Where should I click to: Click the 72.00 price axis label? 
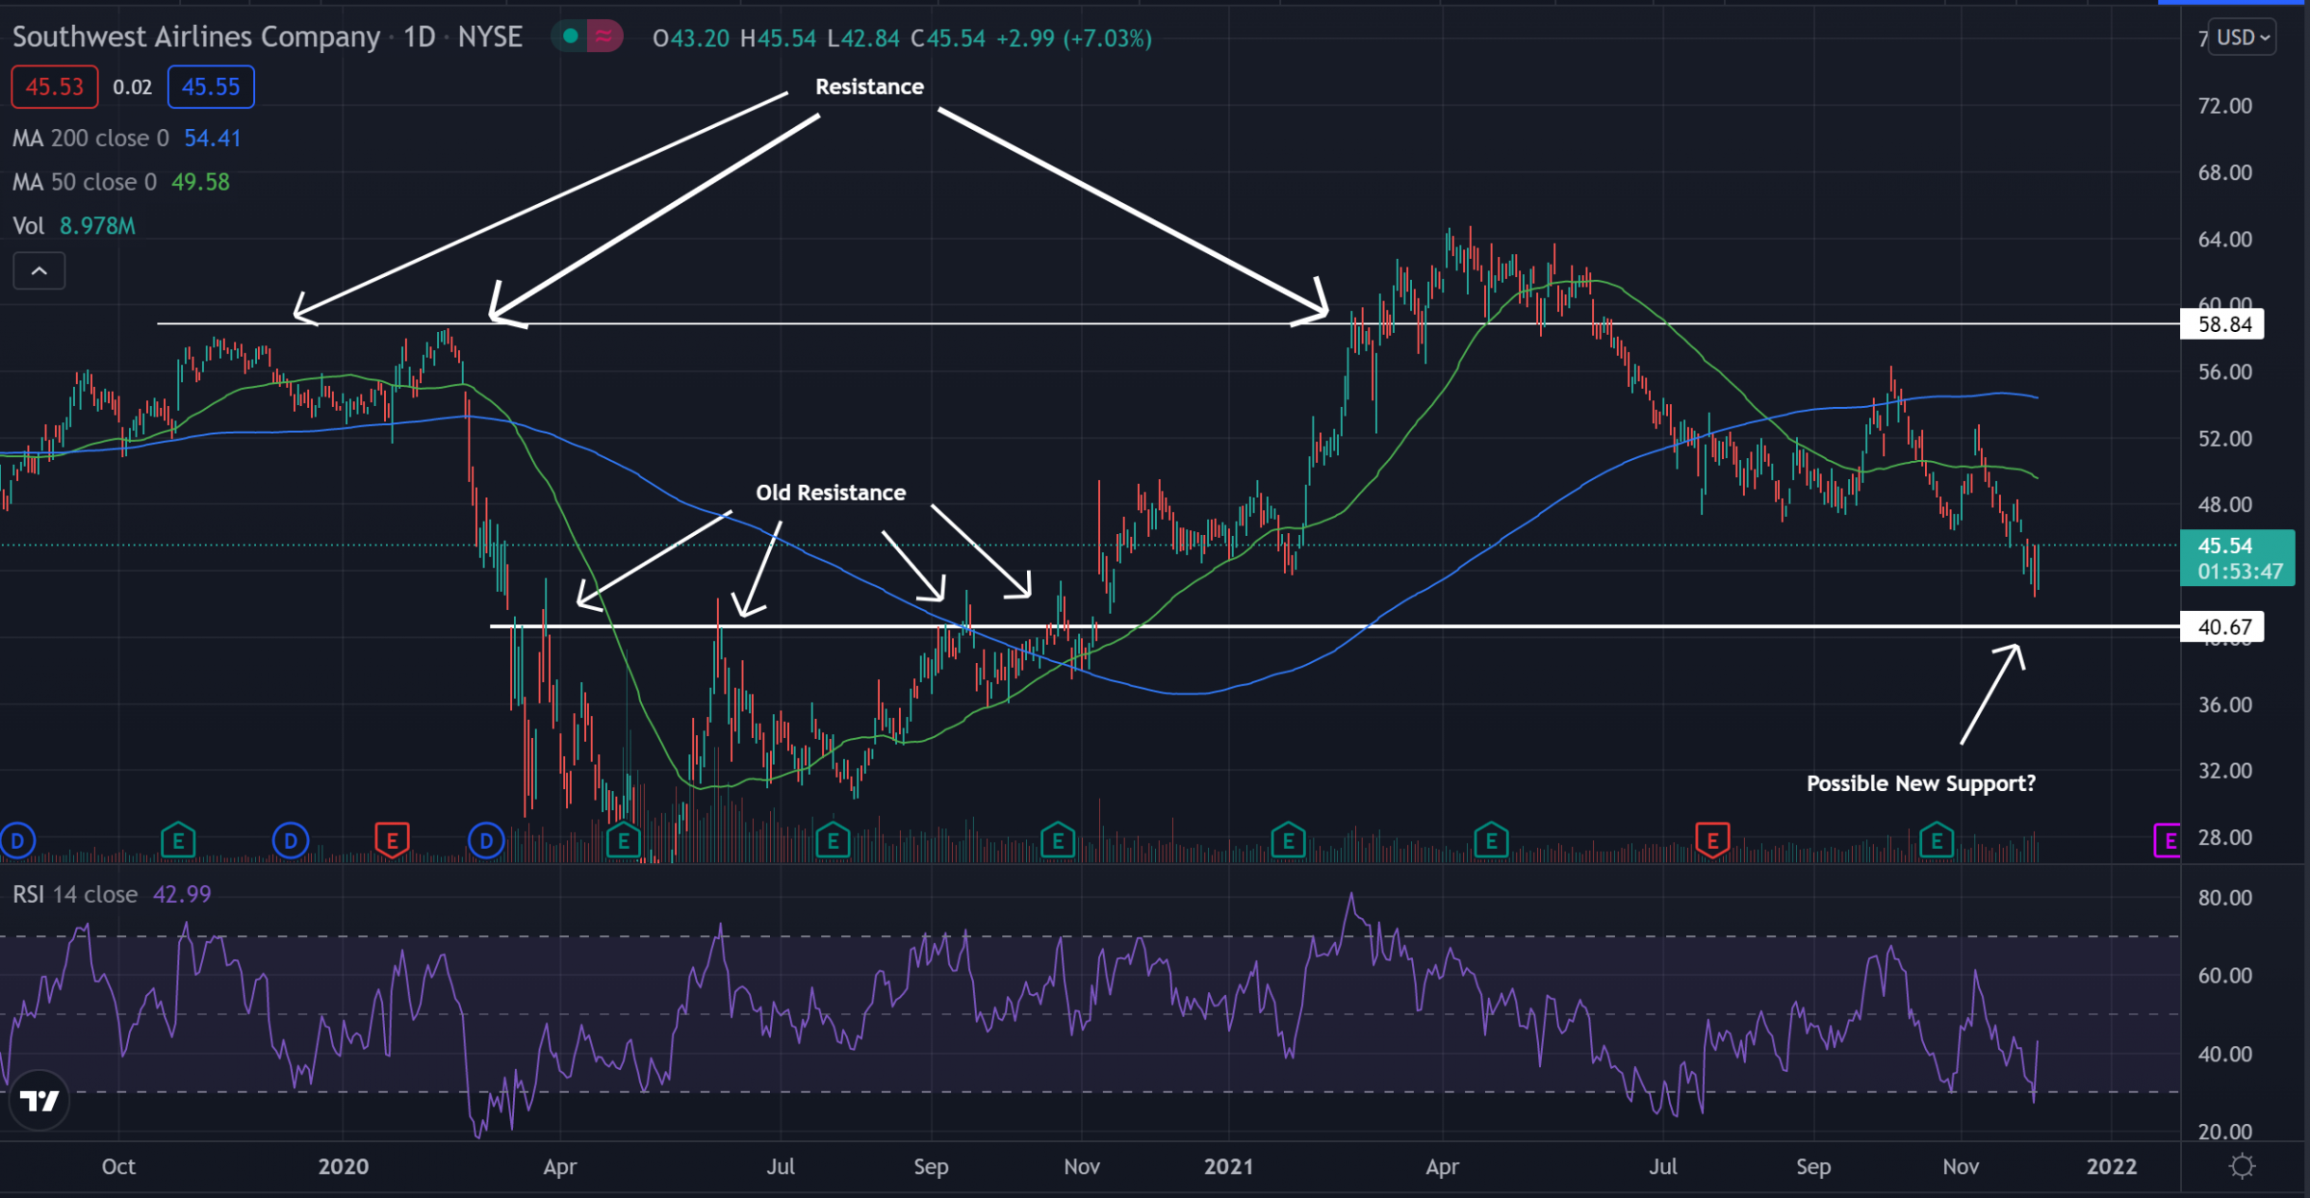2225,106
